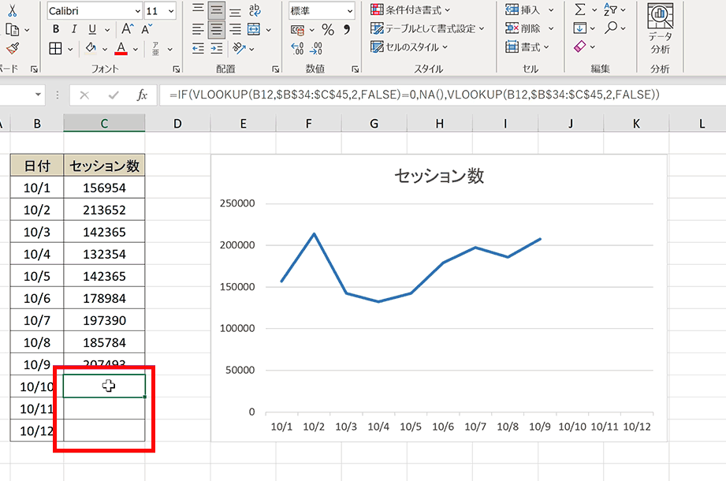
Task: Expand font color dropdown arrow
Action: coord(136,49)
